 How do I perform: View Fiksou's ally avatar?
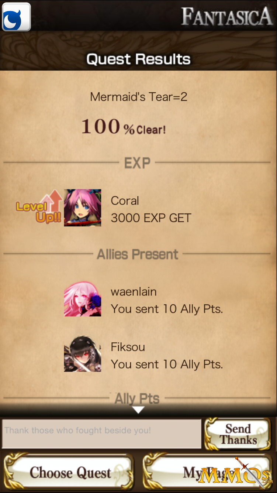point(83,354)
